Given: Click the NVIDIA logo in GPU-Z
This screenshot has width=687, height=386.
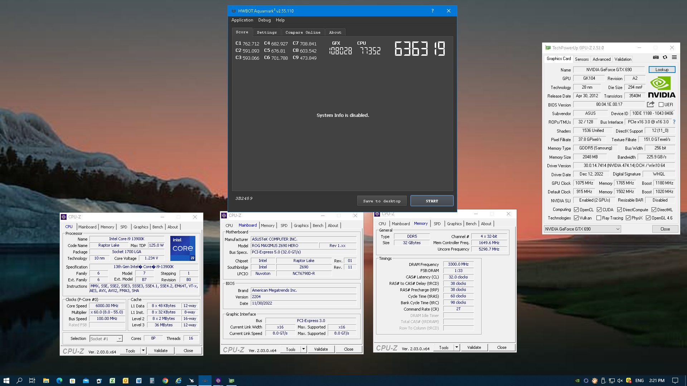Looking at the screenshot, I should (662, 87).
